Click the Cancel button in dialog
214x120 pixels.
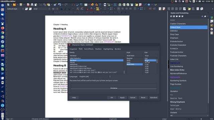(132, 98)
